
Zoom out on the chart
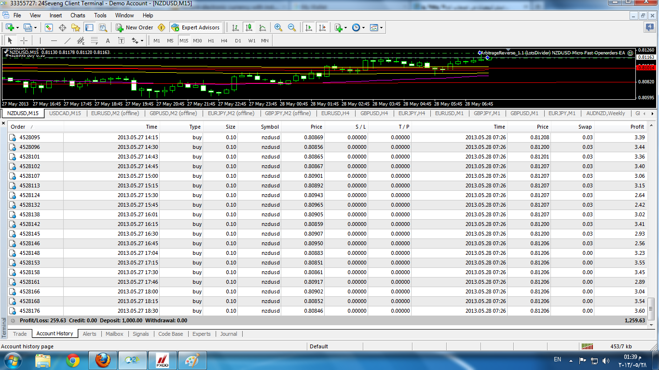coord(292,27)
